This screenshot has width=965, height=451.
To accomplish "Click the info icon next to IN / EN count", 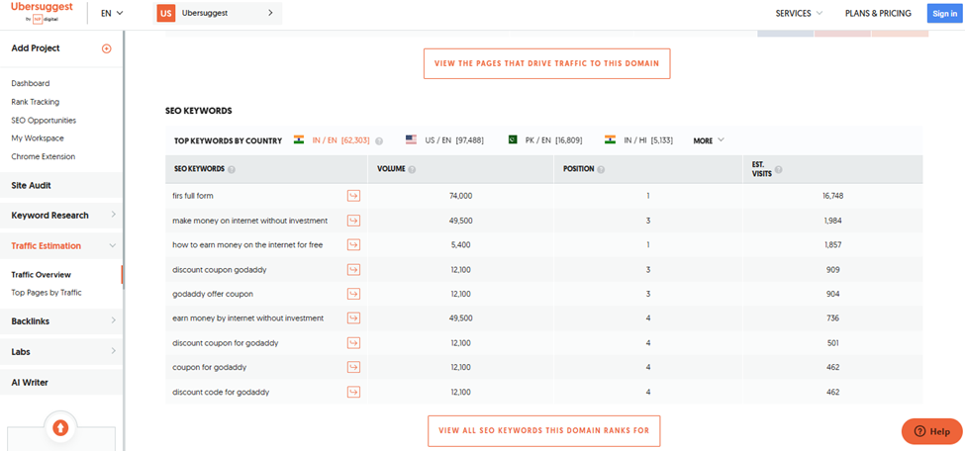I will click(379, 140).
